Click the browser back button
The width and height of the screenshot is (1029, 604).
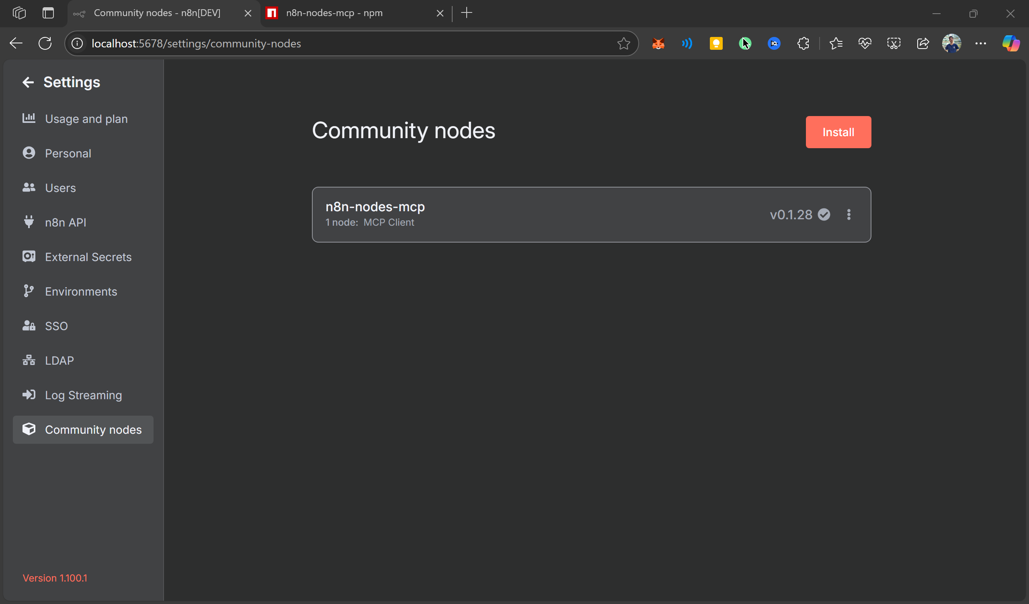tap(16, 43)
